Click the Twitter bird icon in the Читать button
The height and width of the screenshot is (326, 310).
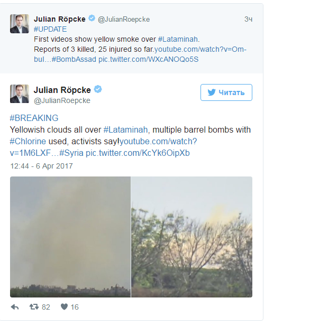212,92
